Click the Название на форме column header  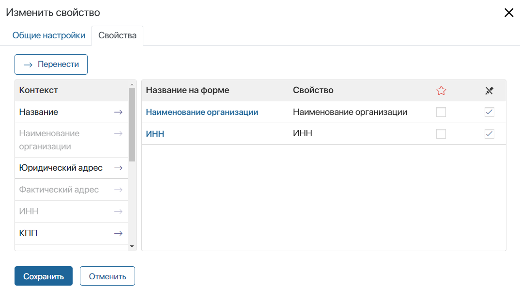click(x=187, y=90)
